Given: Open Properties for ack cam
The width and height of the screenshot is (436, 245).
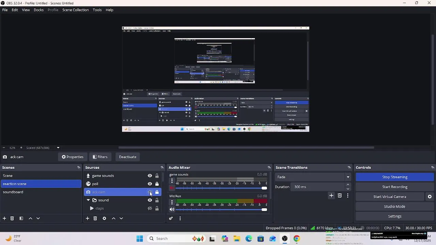Looking at the screenshot, I should 73,157.
